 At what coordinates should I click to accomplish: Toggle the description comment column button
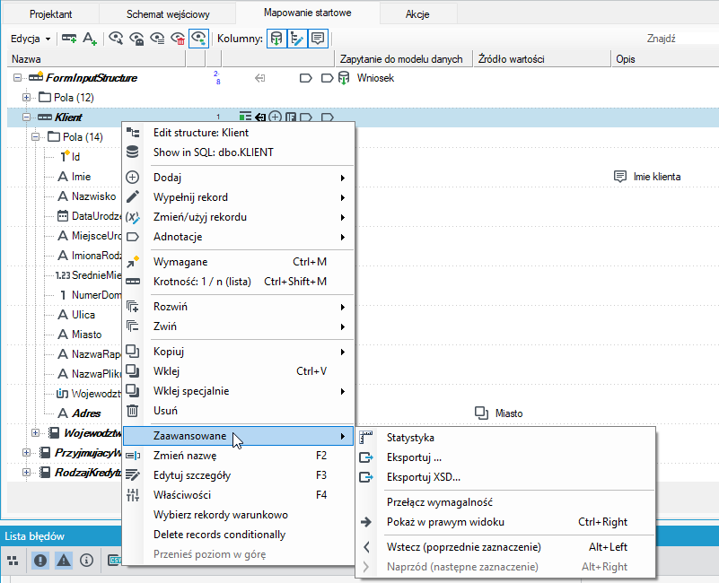[x=318, y=39]
